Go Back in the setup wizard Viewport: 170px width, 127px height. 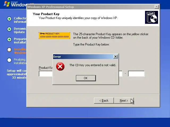[104, 101]
